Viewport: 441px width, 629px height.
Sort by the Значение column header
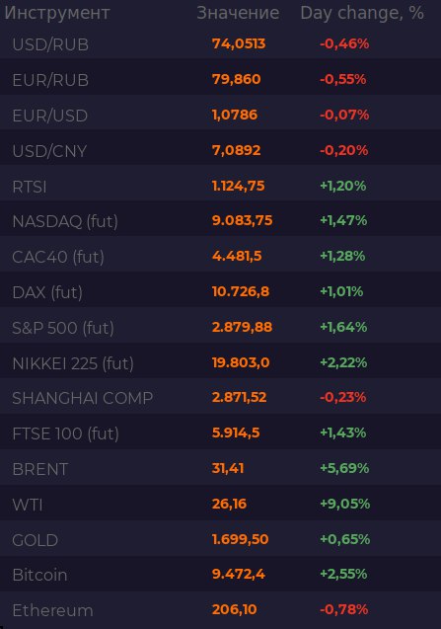[238, 13]
